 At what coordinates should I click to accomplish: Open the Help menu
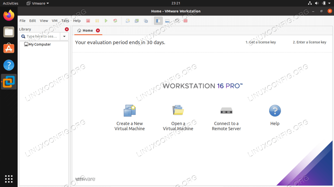77,21
